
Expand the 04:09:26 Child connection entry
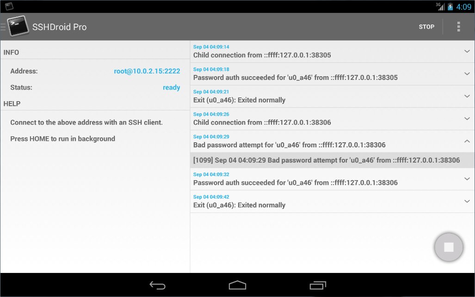(467, 119)
